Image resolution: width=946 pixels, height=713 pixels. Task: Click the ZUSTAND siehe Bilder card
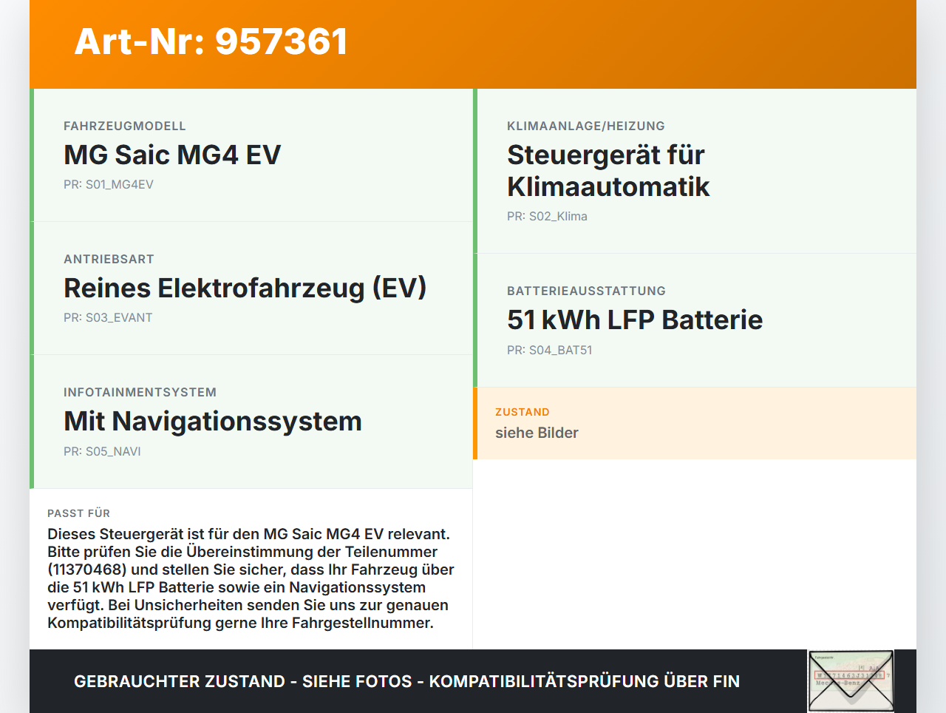(695, 423)
